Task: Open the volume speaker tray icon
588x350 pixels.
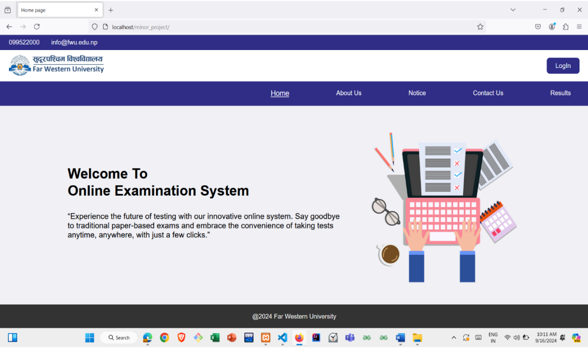Action: 516,338
